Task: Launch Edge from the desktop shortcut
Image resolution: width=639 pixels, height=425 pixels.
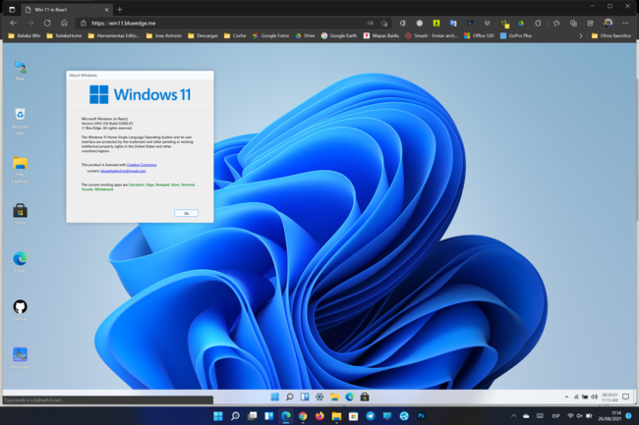Action: (x=20, y=262)
